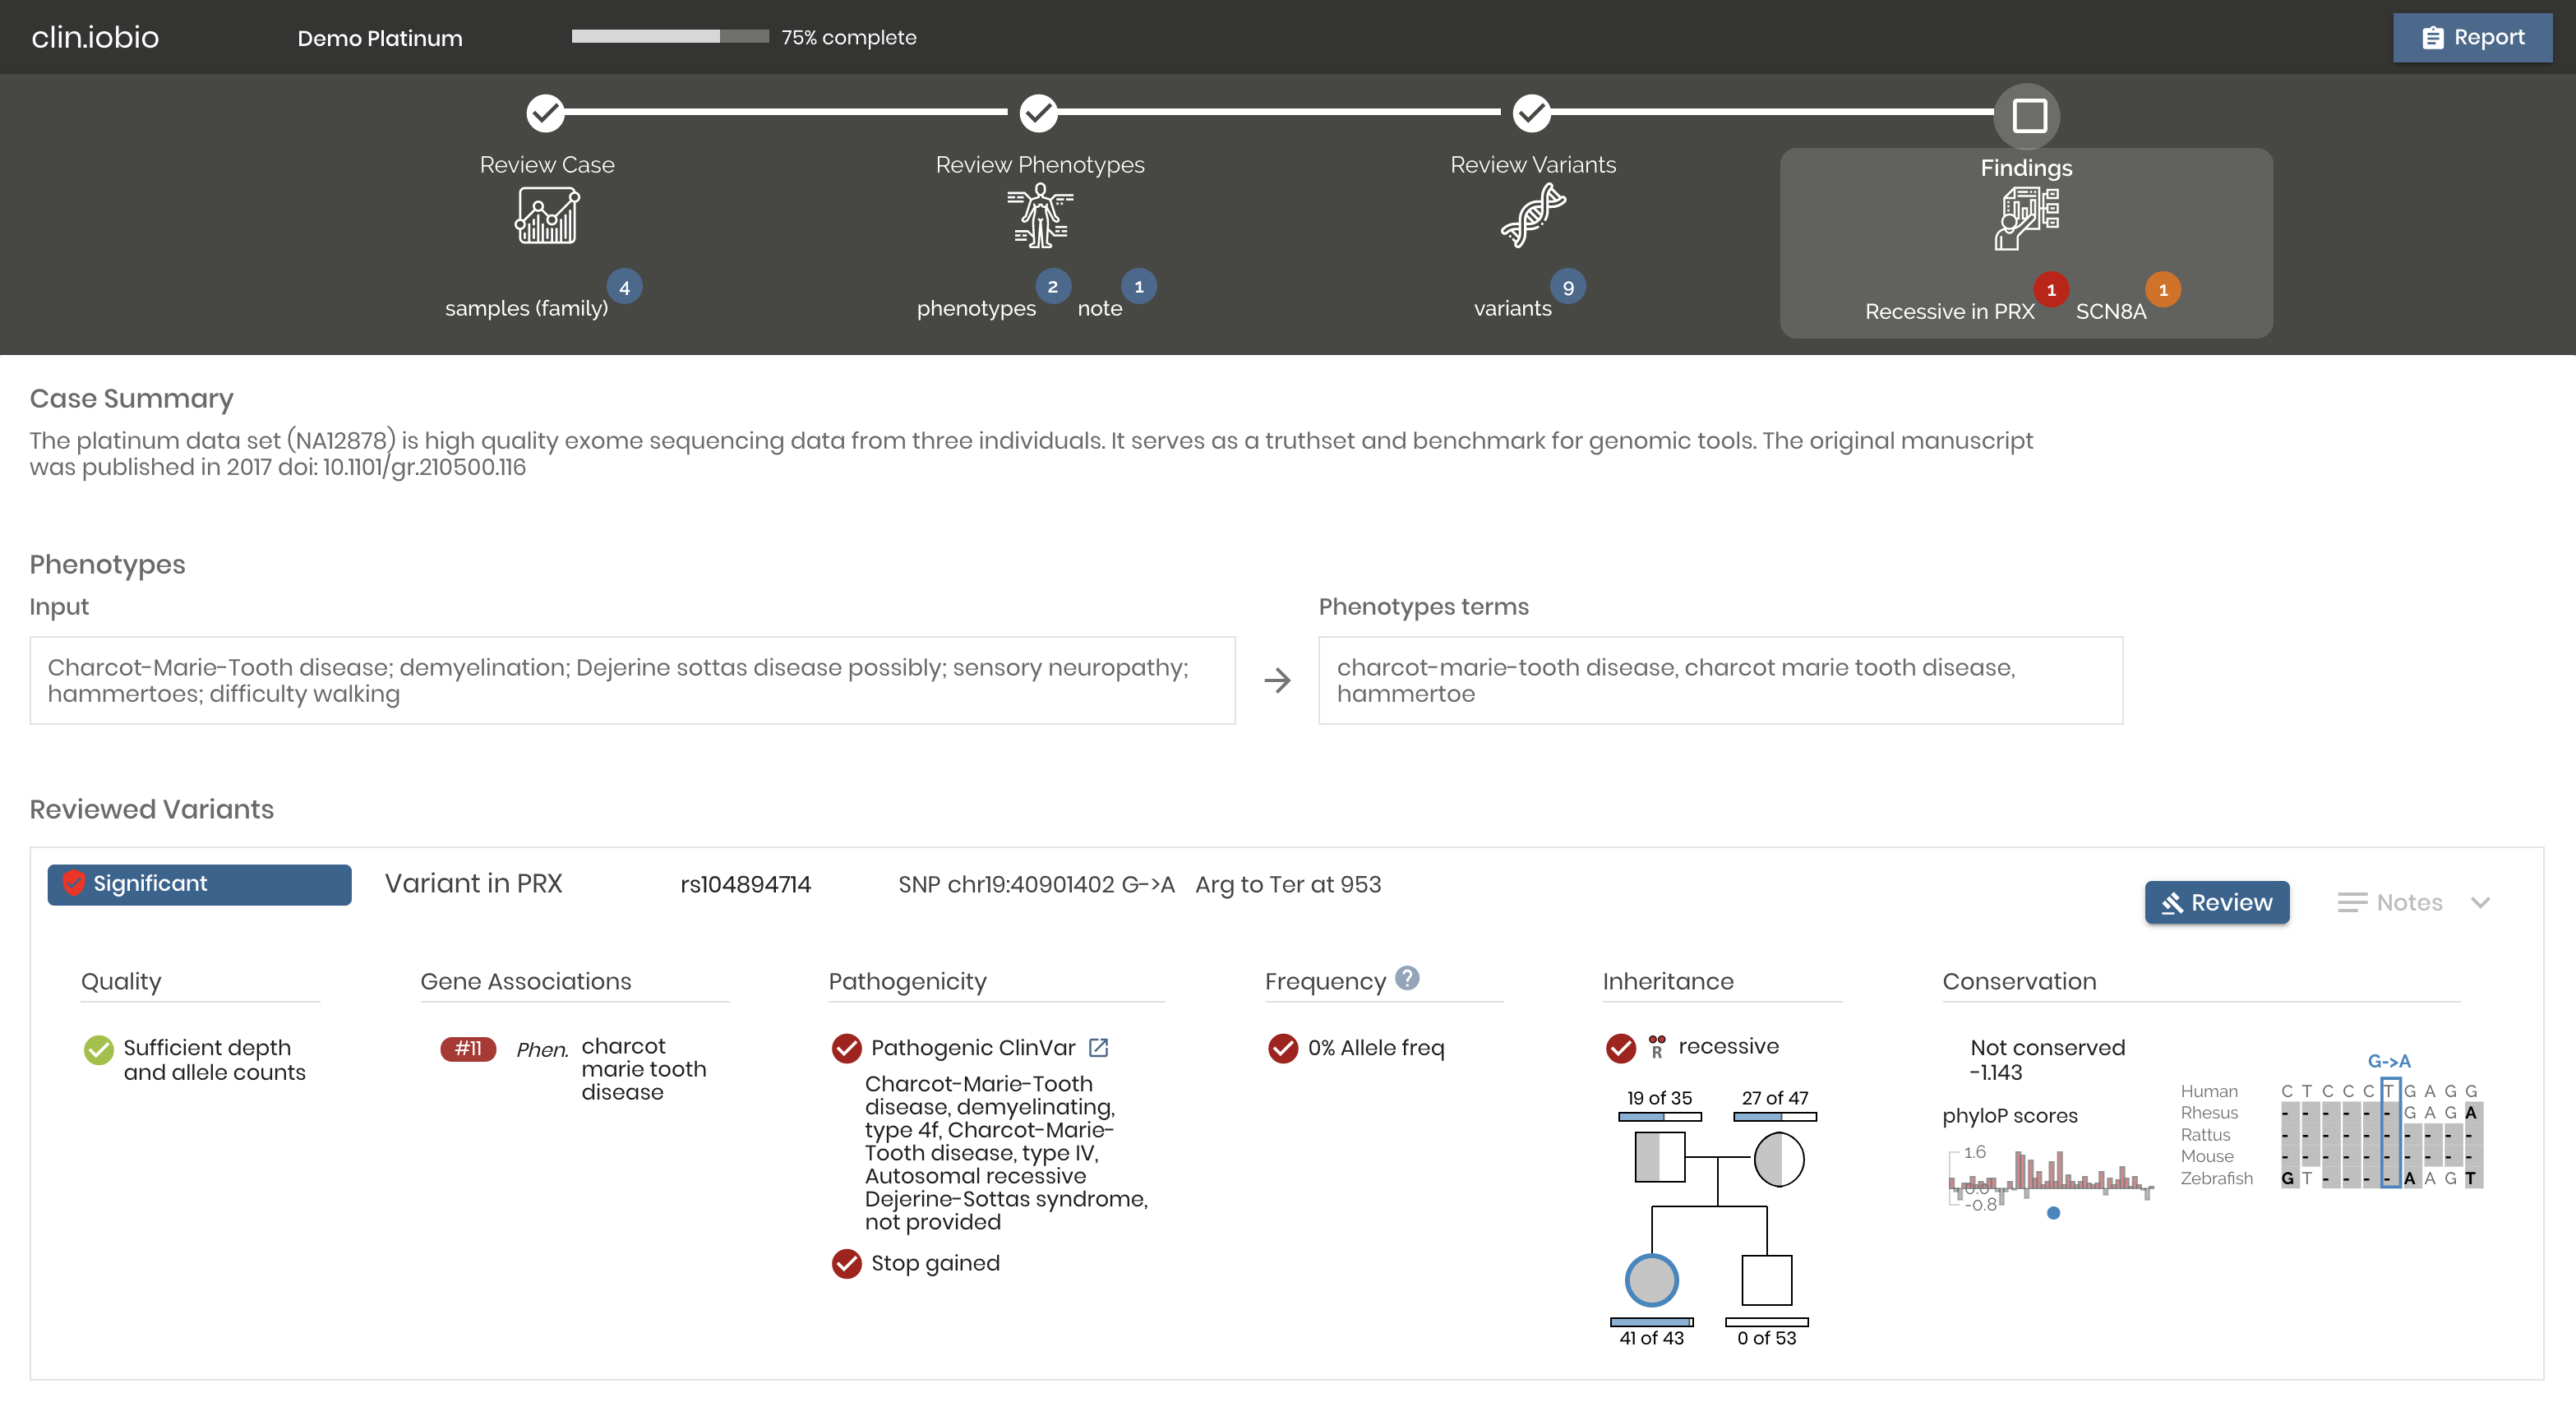This screenshot has height=1402, width=2576.
Task: Expand the Notes chevron for PRX variant
Action: 2480,902
